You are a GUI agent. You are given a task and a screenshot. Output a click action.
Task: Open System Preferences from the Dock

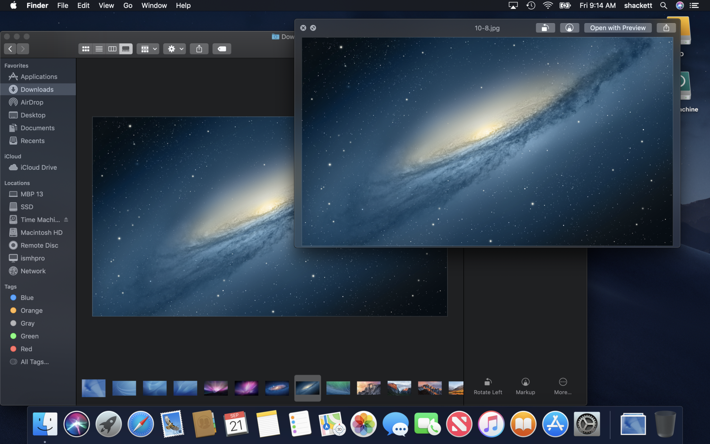point(587,424)
